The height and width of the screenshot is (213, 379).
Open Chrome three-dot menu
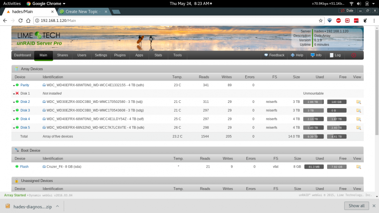(374, 20)
